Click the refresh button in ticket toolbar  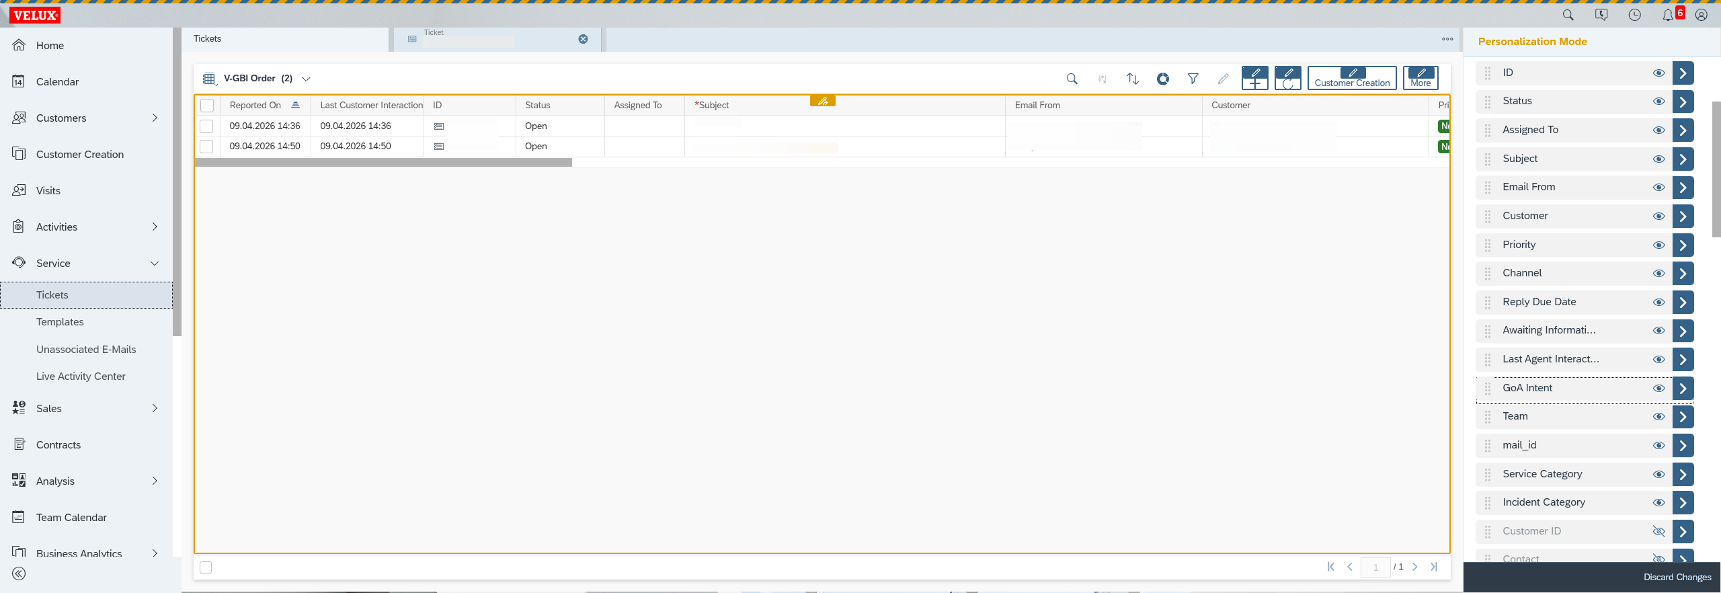pyautogui.click(x=1288, y=78)
